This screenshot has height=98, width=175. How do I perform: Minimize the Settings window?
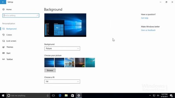click(x=161, y=2)
